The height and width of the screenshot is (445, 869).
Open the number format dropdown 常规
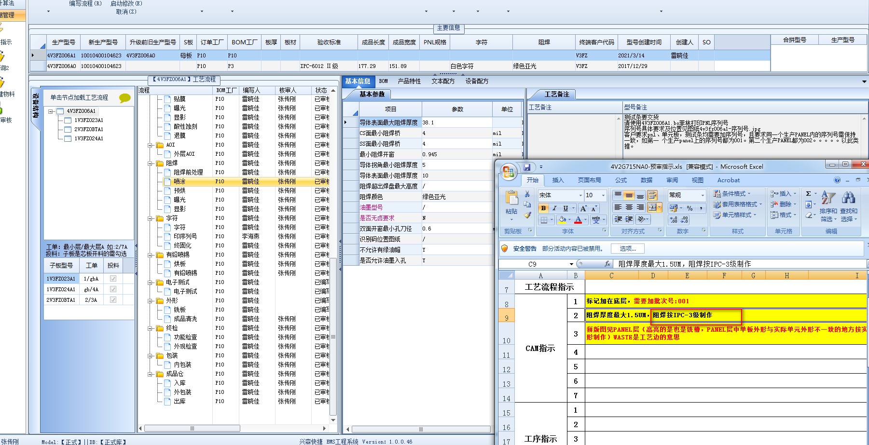pyautogui.click(x=703, y=195)
